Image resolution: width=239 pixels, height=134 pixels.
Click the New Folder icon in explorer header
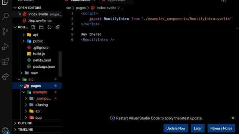[x=41, y=27]
